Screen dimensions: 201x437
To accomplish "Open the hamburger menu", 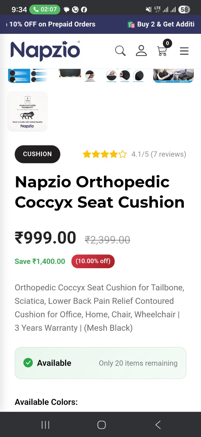I will coord(184,51).
